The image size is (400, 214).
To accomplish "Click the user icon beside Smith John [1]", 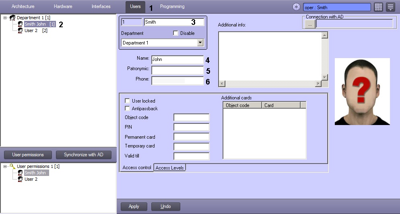I will (x=20, y=24).
